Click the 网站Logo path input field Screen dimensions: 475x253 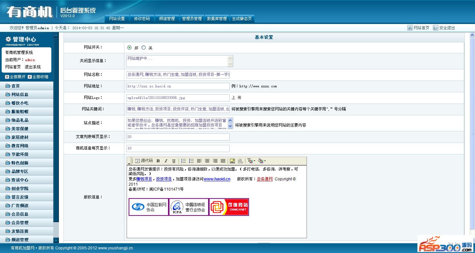click(178, 98)
